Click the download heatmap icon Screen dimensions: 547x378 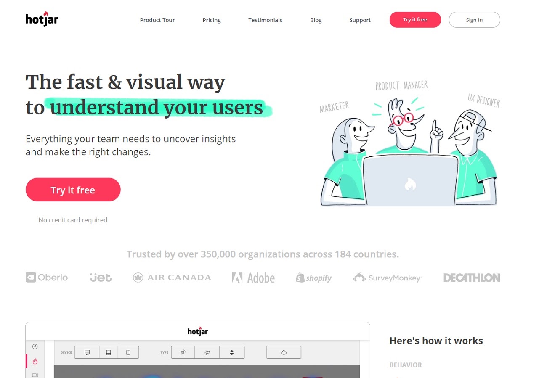point(284,352)
